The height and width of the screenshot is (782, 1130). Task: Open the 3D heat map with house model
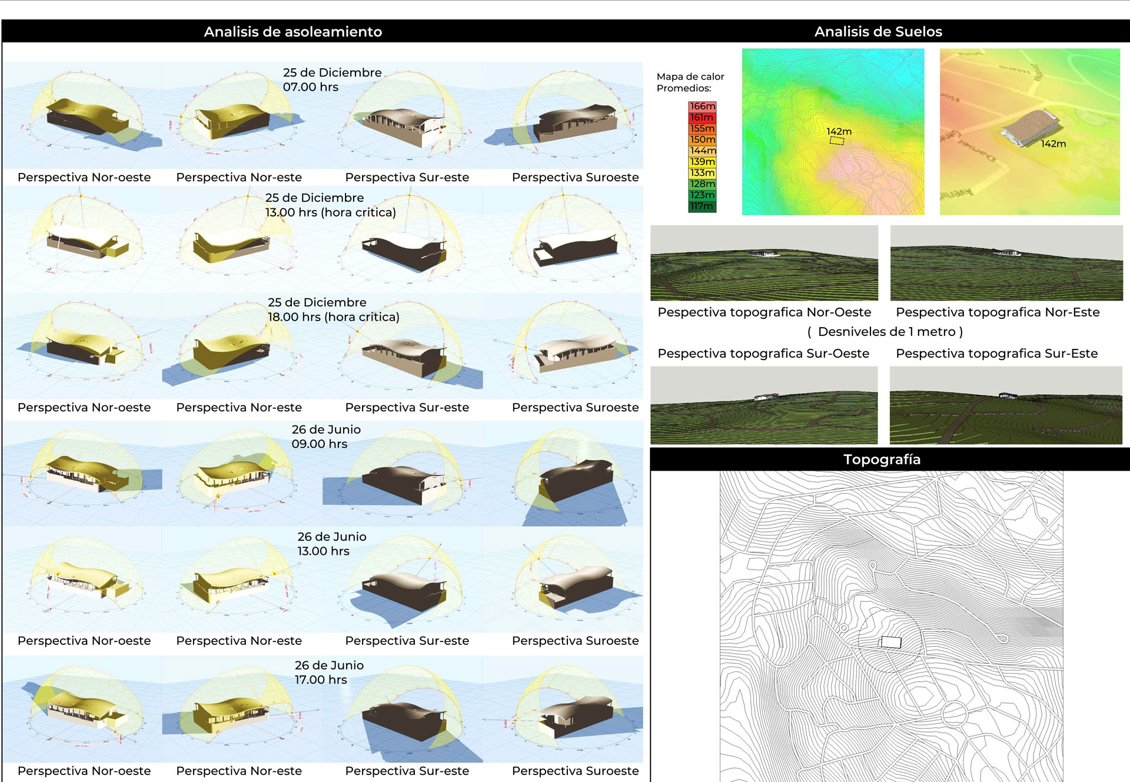click(x=1029, y=132)
